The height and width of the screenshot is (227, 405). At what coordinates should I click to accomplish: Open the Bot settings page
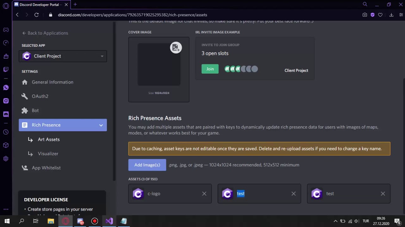[x=35, y=110]
